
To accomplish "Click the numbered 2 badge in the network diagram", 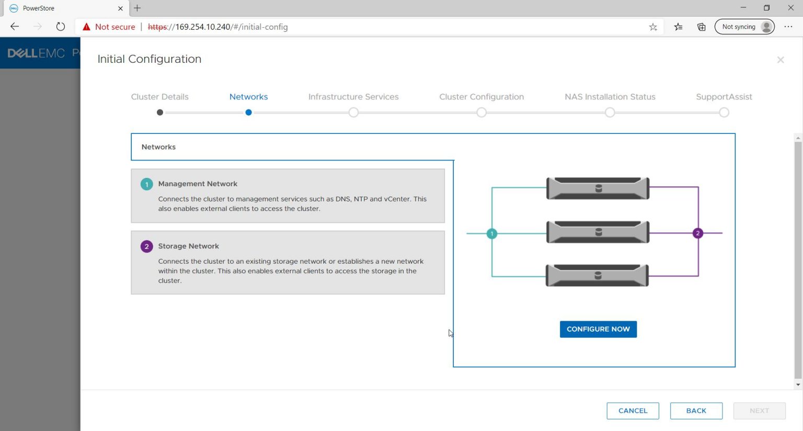I will tap(697, 233).
